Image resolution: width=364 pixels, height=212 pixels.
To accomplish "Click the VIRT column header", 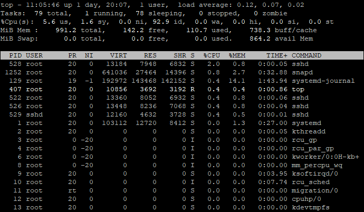I will (x=118, y=55).
